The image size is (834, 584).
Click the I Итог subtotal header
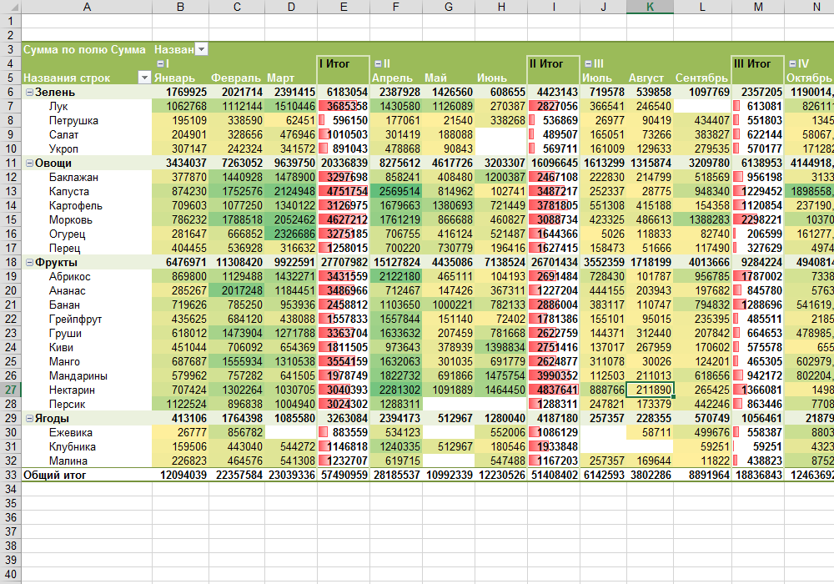point(344,64)
